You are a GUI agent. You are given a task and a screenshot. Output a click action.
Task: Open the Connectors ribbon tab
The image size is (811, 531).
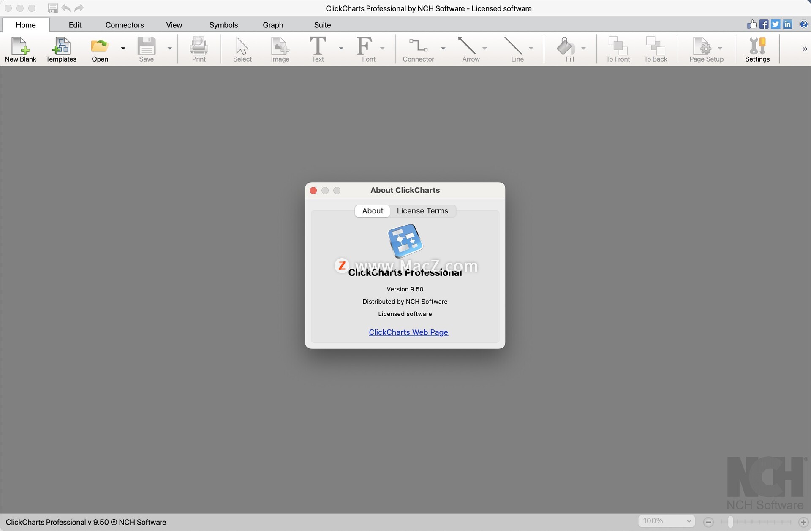(x=125, y=25)
